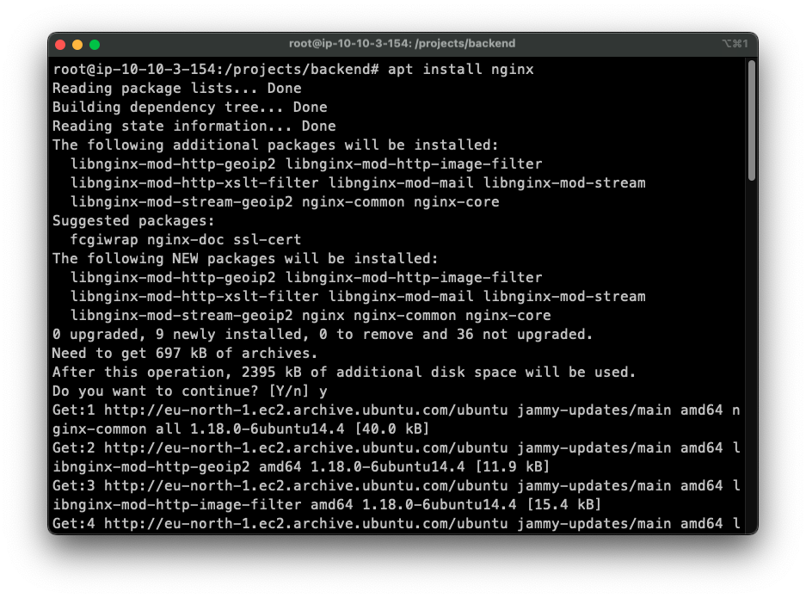Click the red close traffic light button
Screen dimensions: 806x598
click(x=58, y=43)
